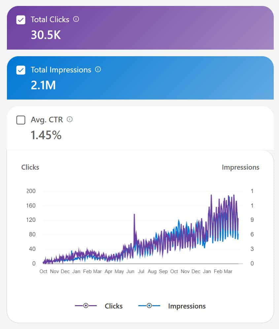Screen dimensions: 279x329
Task: Click the Avg. CTR info icon
Action: click(x=70, y=120)
